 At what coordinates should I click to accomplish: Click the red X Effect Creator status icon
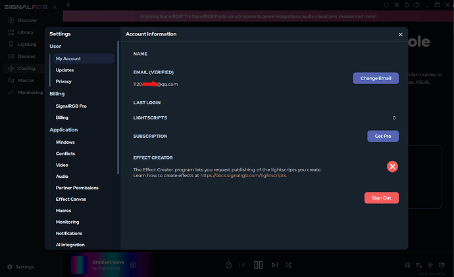pyautogui.click(x=392, y=166)
